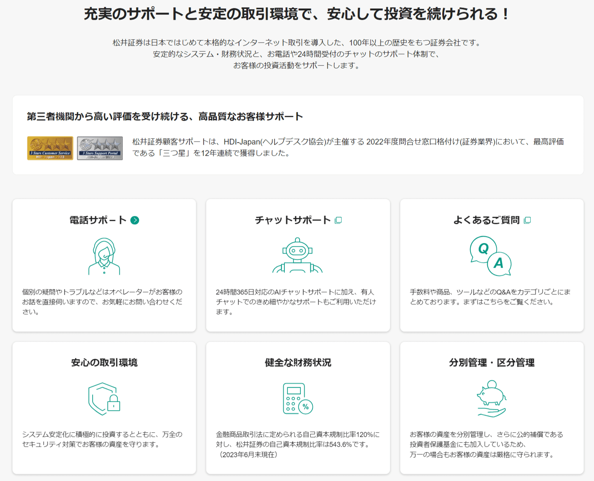
Task: Click the 安心の取引環境 heading
Action: [x=104, y=363]
